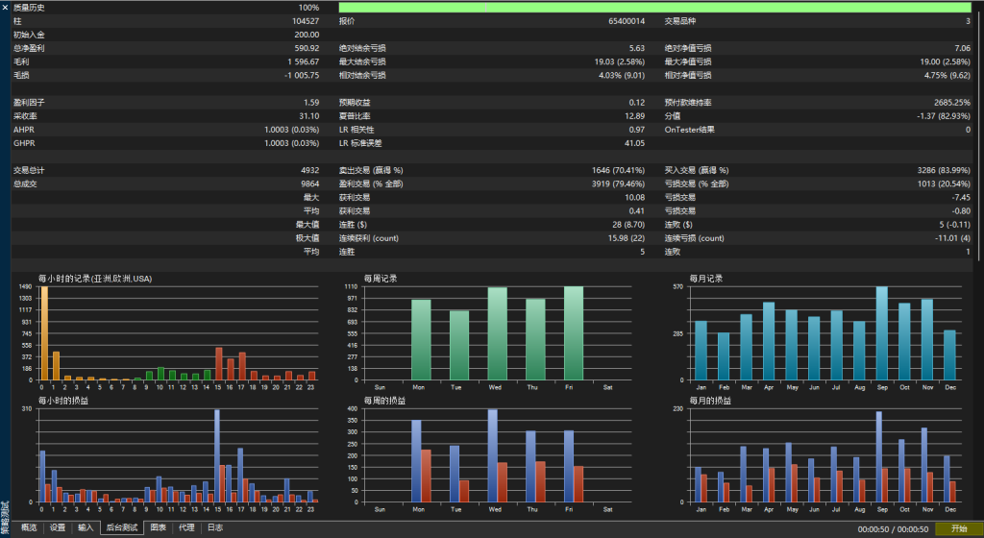Click the Sep bar in 每月记录 chart

(881, 332)
